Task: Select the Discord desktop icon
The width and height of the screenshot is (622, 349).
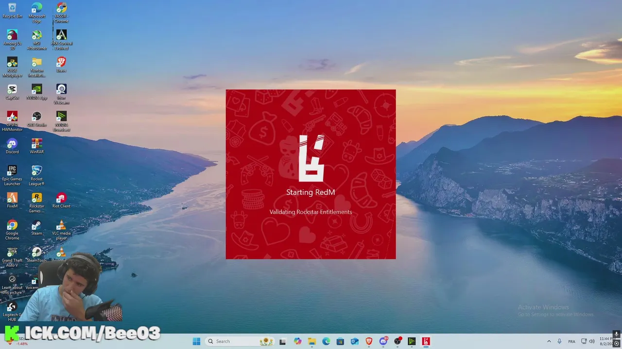Action: point(12,146)
